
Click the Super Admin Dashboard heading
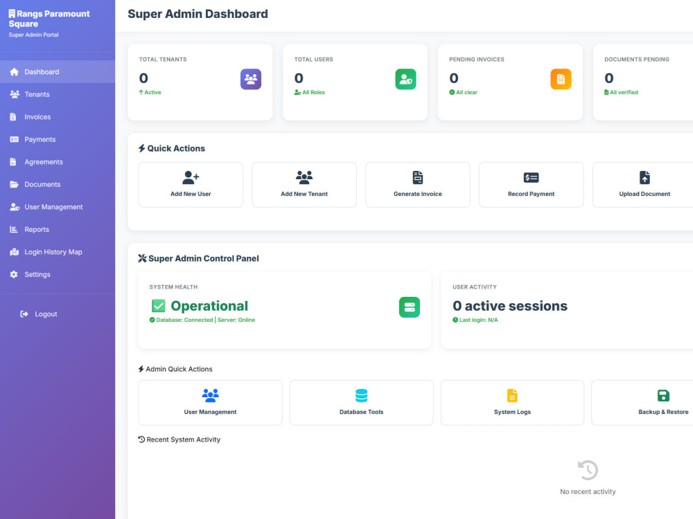coord(198,14)
